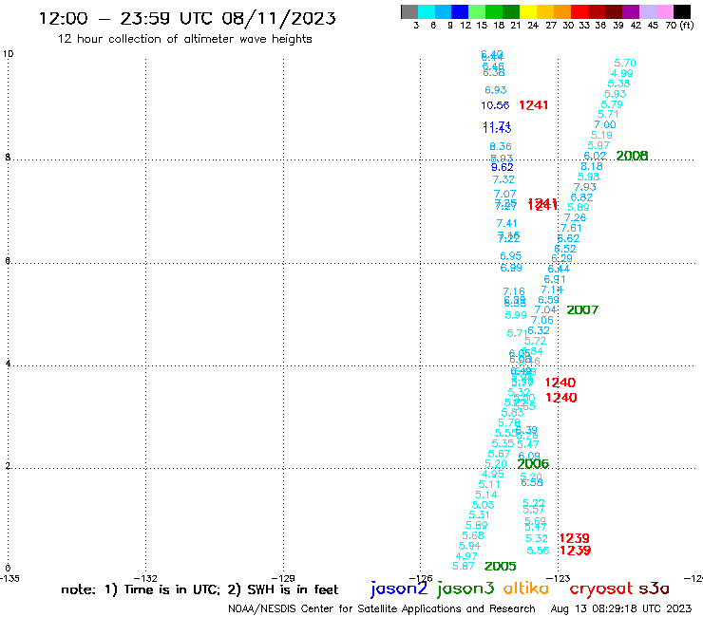Click the gray swatch in the color scale
This screenshot has height=617, width=703.
[409, 11]
